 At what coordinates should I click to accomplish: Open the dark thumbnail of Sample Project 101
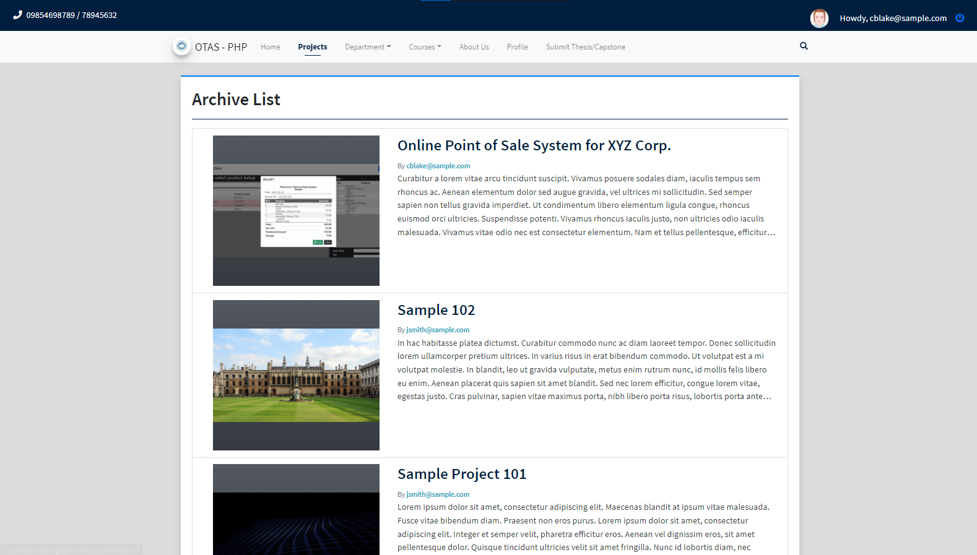click(296, 509)
